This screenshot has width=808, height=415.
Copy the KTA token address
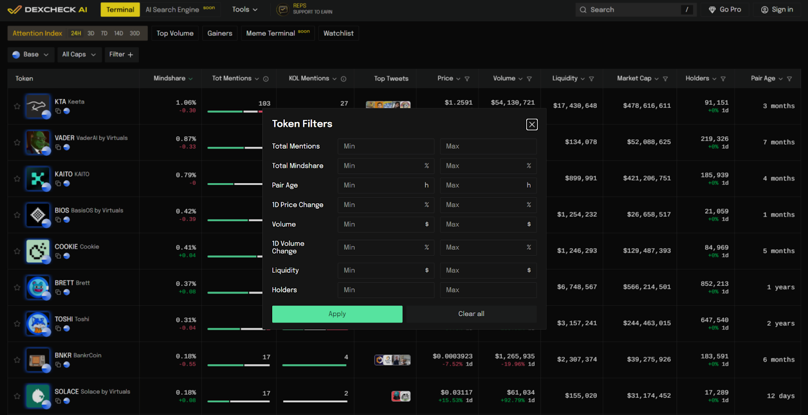point(58,111)
